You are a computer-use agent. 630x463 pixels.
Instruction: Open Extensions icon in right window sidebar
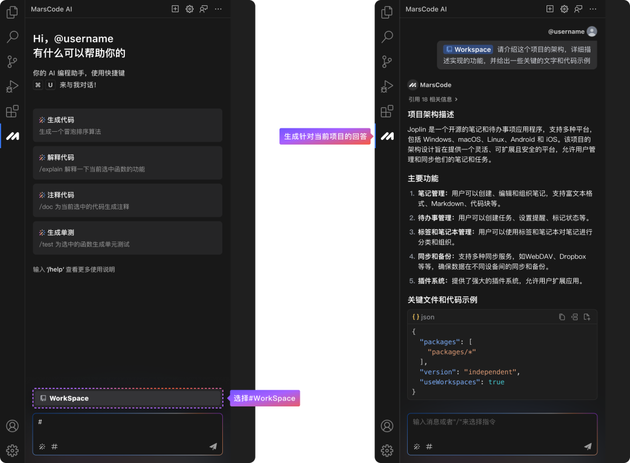pos(387,111)
